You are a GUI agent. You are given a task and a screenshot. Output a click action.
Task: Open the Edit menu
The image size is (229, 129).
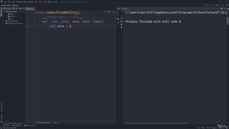9,2
